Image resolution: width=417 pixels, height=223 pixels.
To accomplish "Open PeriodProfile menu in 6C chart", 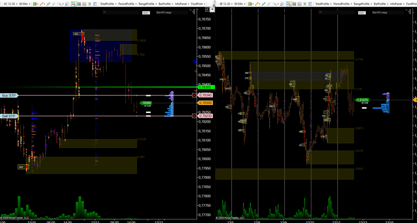I will 128,4.
